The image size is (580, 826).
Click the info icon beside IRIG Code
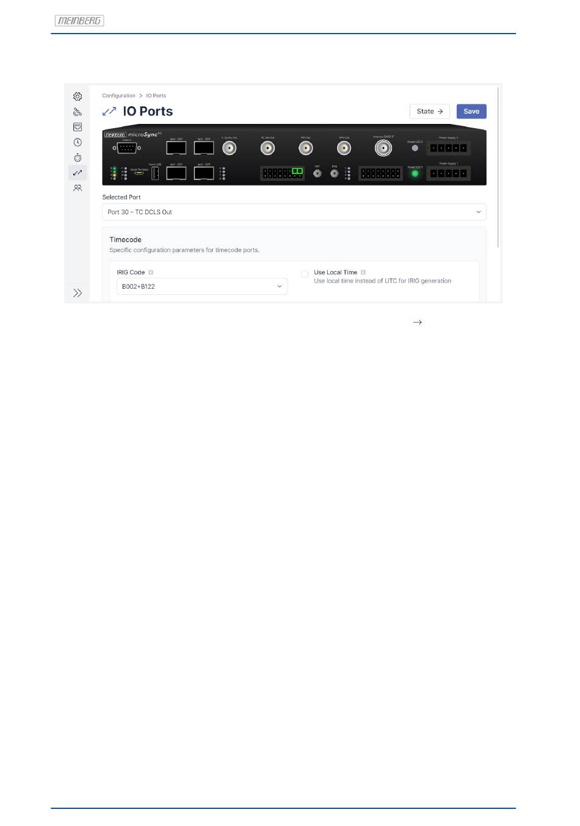coord(151,272)
